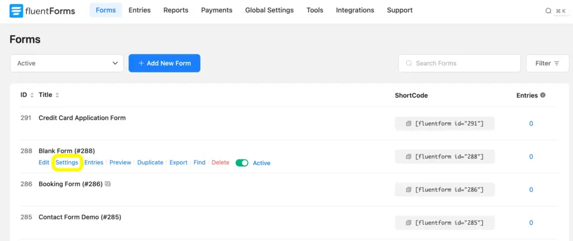573x241 pixels.
Task: Click shortcode text [fluentform id="285"]
Action: (x=449, y=223)
